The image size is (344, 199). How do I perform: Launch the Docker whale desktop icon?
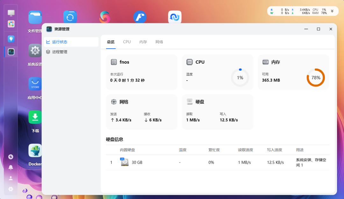[35, 151]
